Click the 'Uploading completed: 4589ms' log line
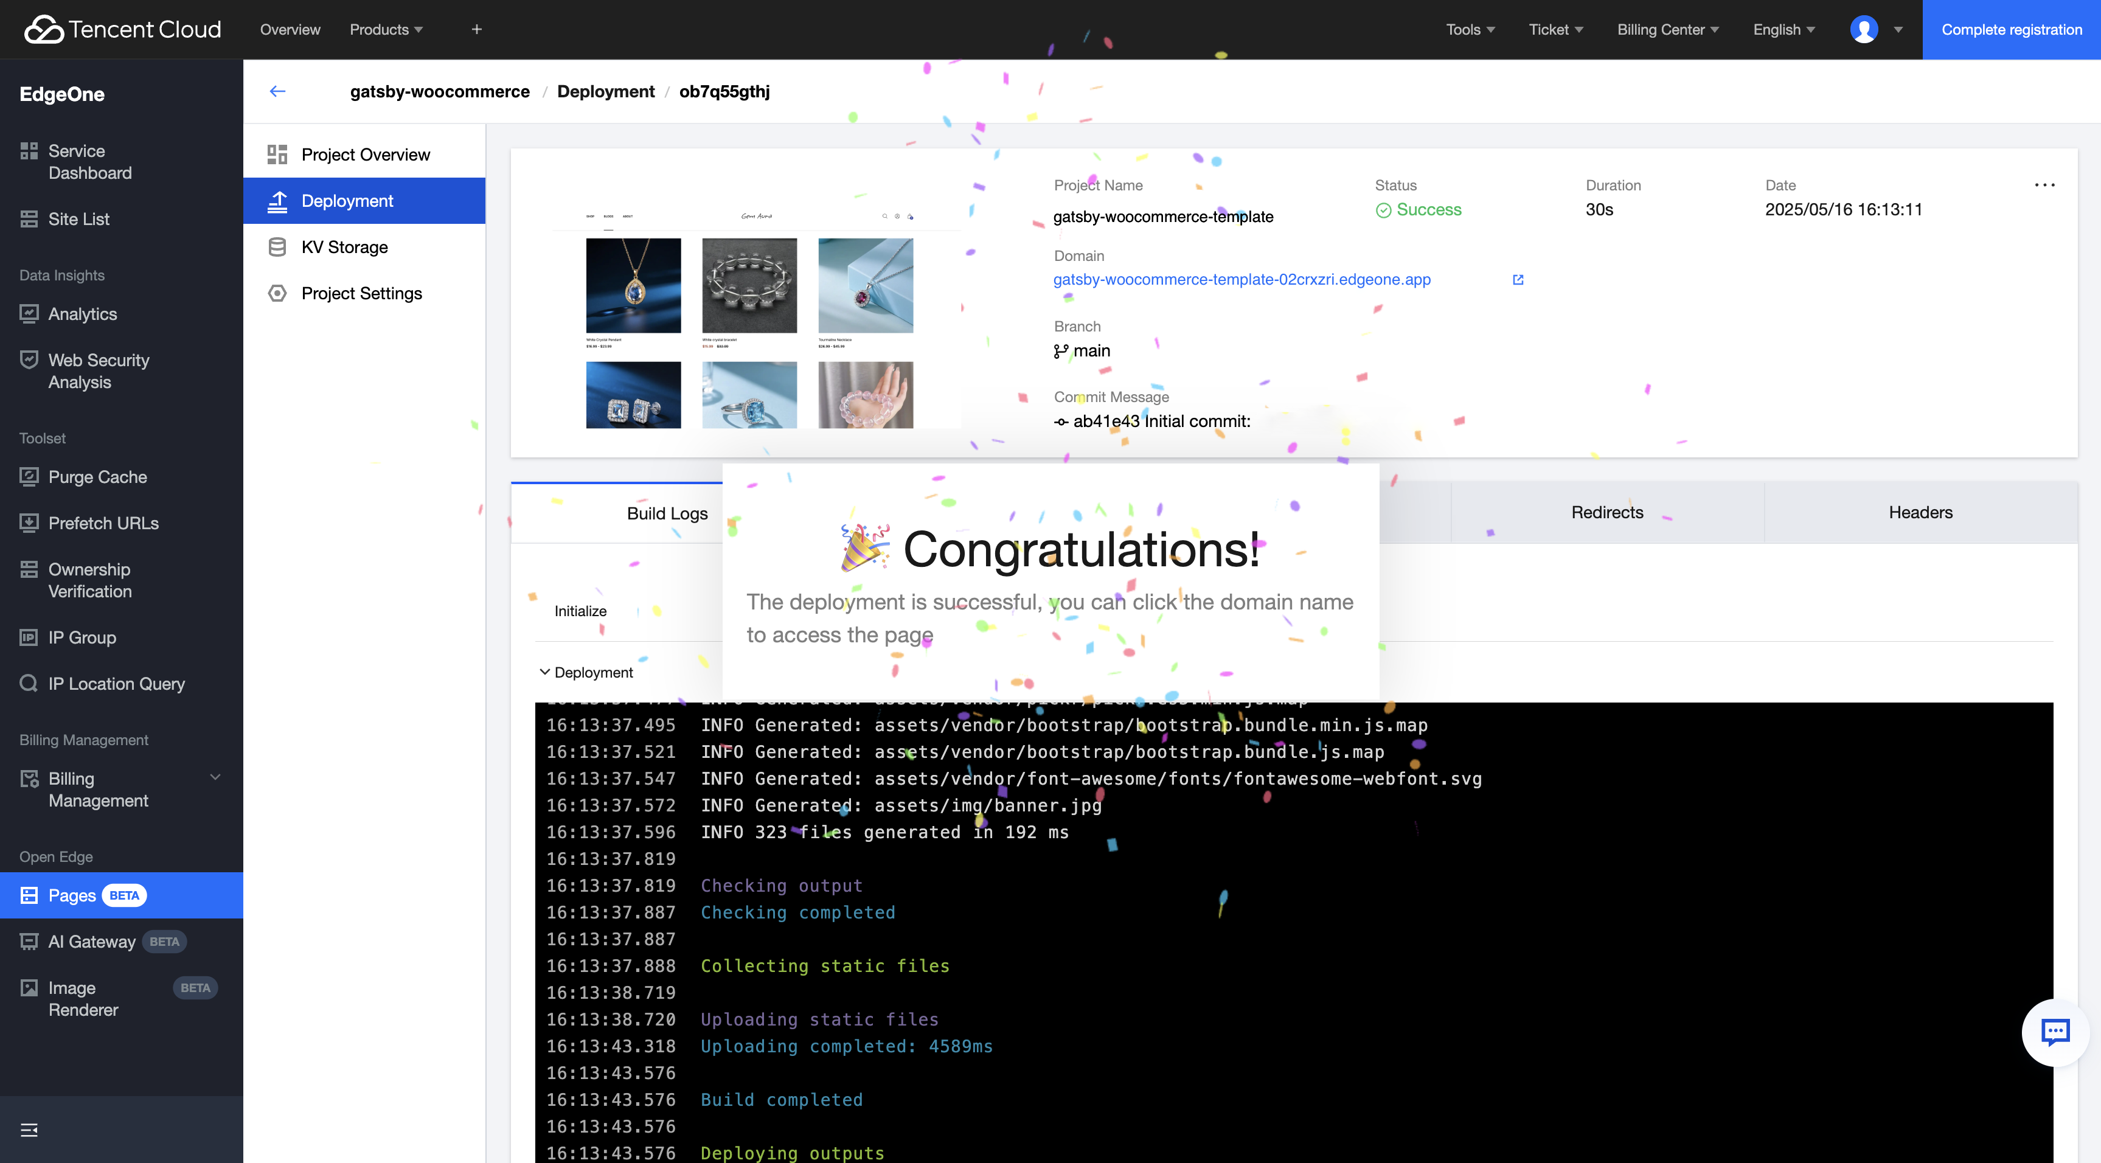This screenshot has width=2101, height=1163. [847, 1046]
